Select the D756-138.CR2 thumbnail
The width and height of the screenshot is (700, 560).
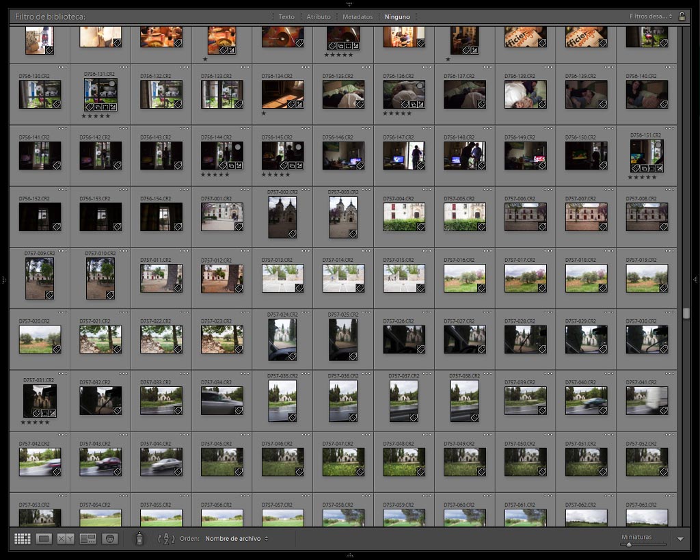[526, 94]
